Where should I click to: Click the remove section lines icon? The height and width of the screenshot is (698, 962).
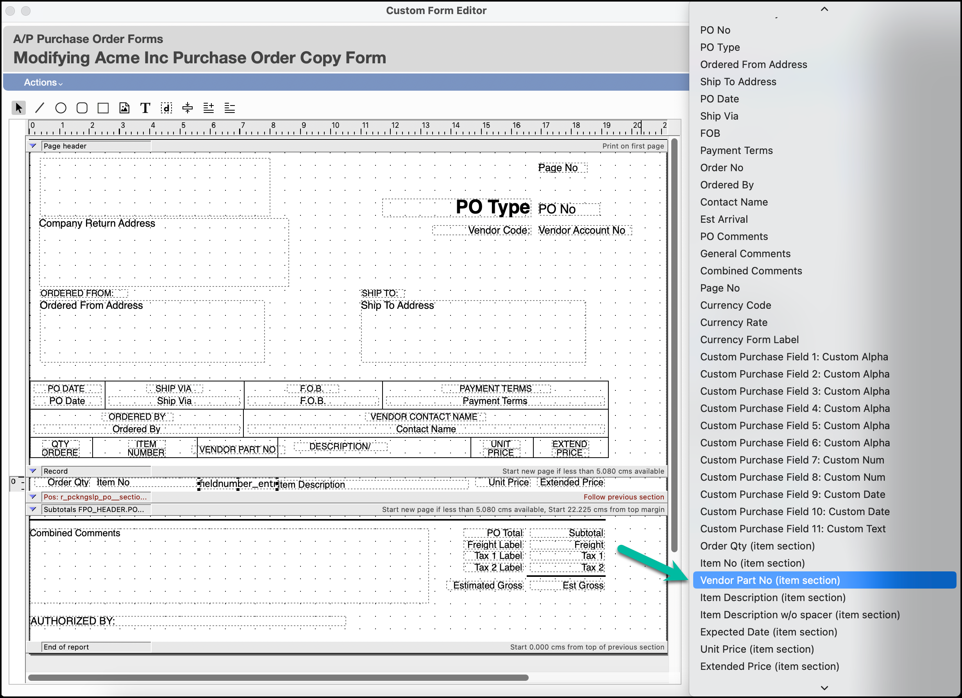click(229, 108)
